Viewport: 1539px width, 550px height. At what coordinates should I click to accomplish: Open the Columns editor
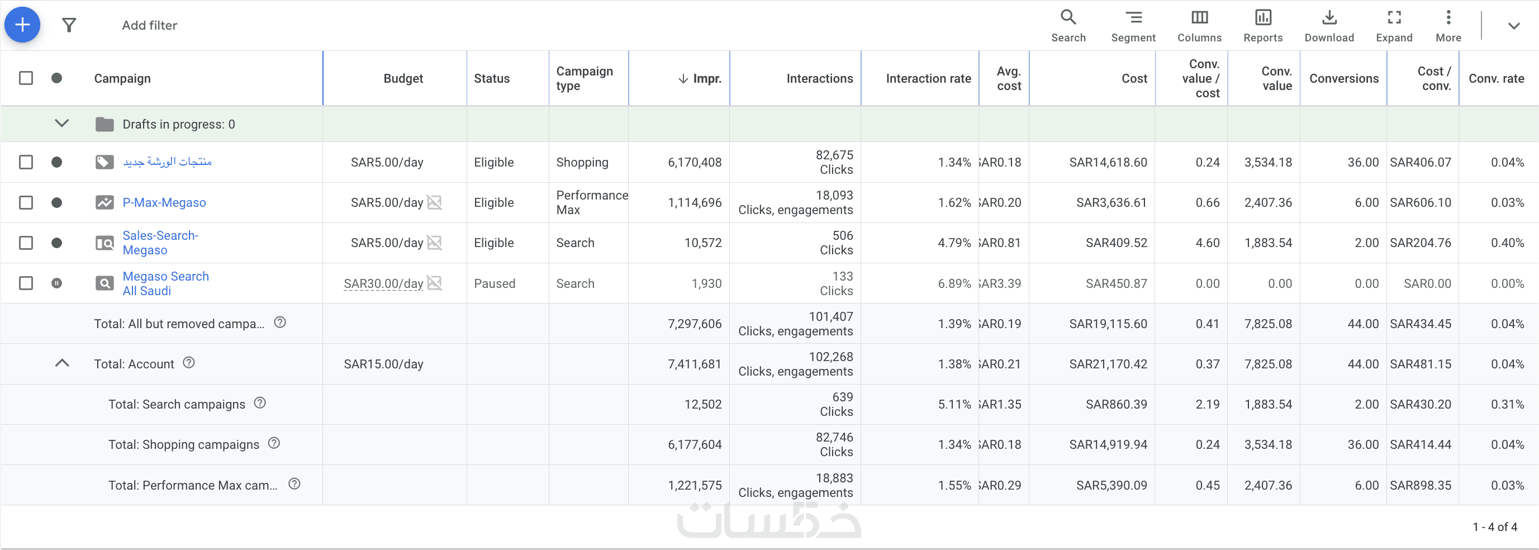(1199, 25)
